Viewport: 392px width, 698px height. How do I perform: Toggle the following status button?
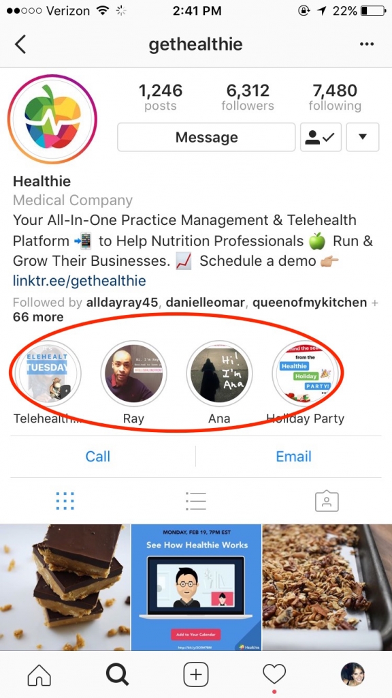tap(321, 137)
